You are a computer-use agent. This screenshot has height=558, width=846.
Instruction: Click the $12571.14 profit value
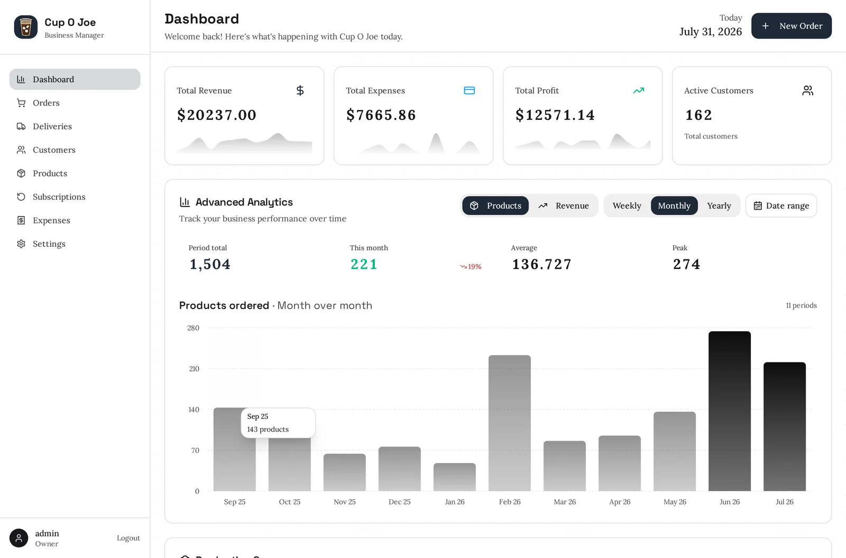click(x=555, y=115)
